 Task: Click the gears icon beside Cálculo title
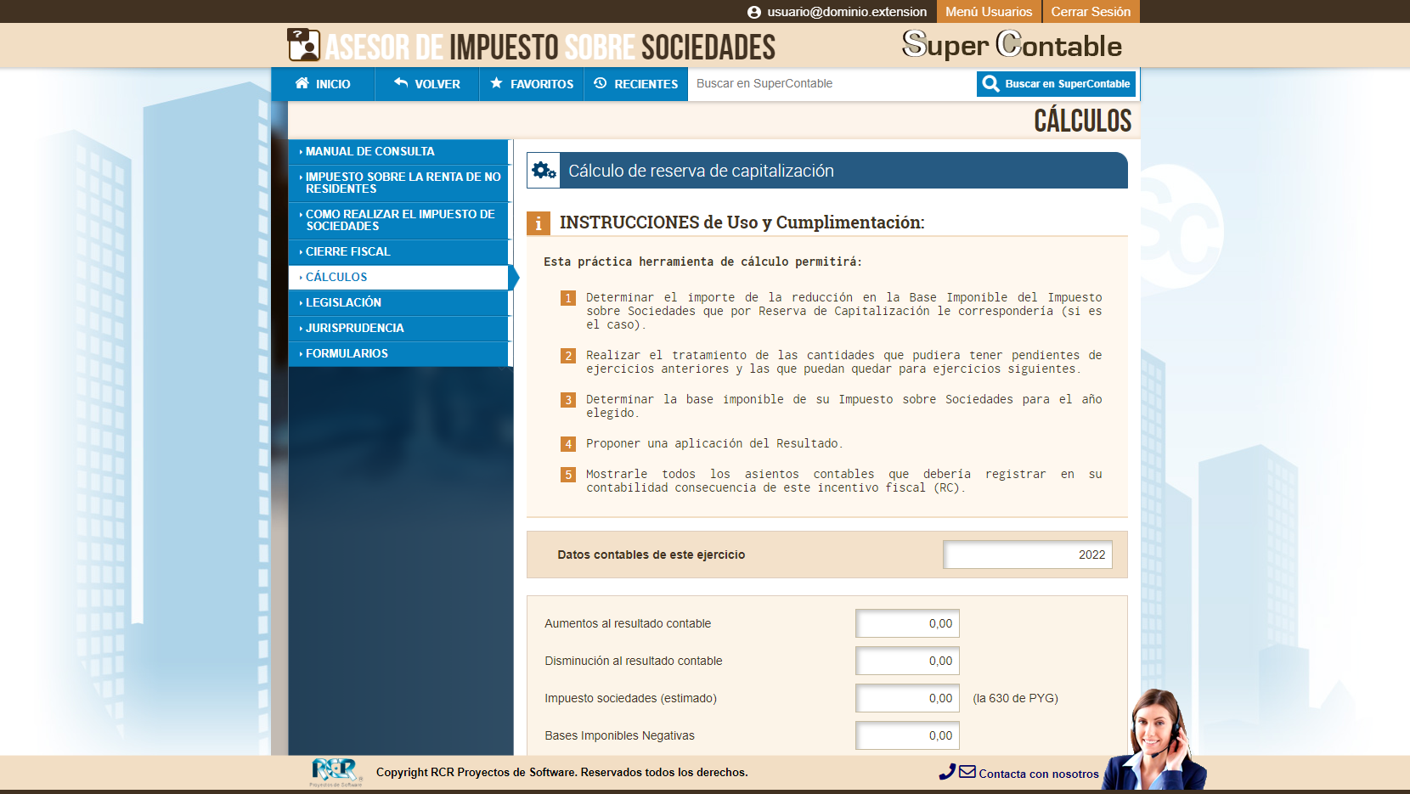click(544, 171)
